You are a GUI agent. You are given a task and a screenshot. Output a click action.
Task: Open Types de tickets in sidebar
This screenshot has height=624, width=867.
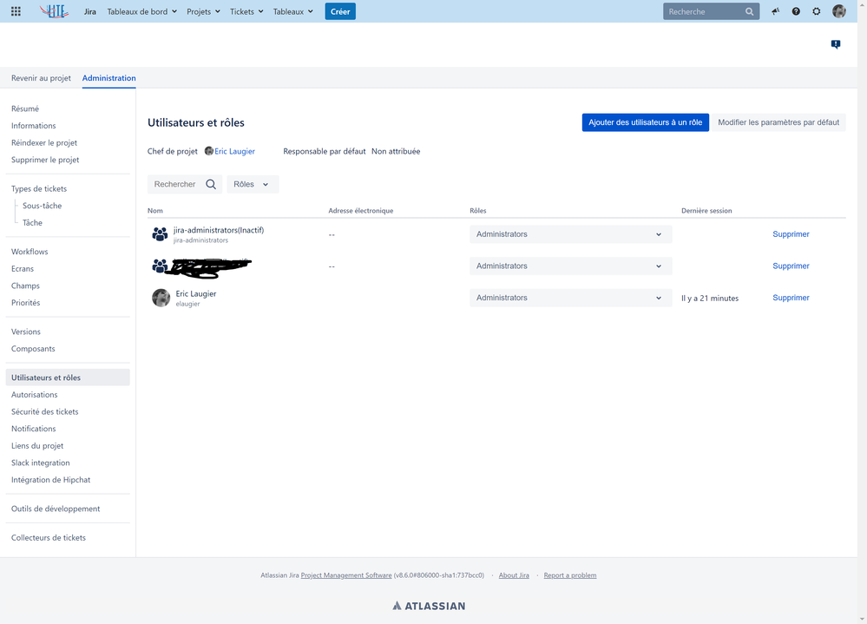[39, 188]
